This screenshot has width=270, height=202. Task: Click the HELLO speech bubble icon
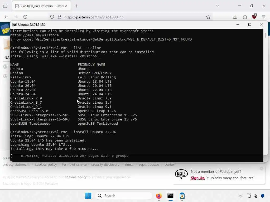click(x=181, y=174)
